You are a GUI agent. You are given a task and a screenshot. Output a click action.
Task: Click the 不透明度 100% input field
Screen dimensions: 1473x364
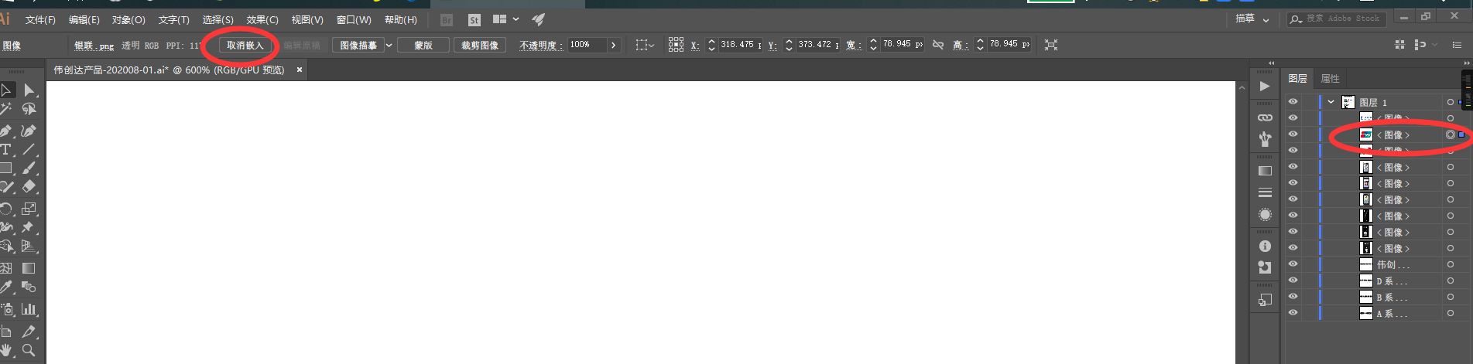(587, 45)
